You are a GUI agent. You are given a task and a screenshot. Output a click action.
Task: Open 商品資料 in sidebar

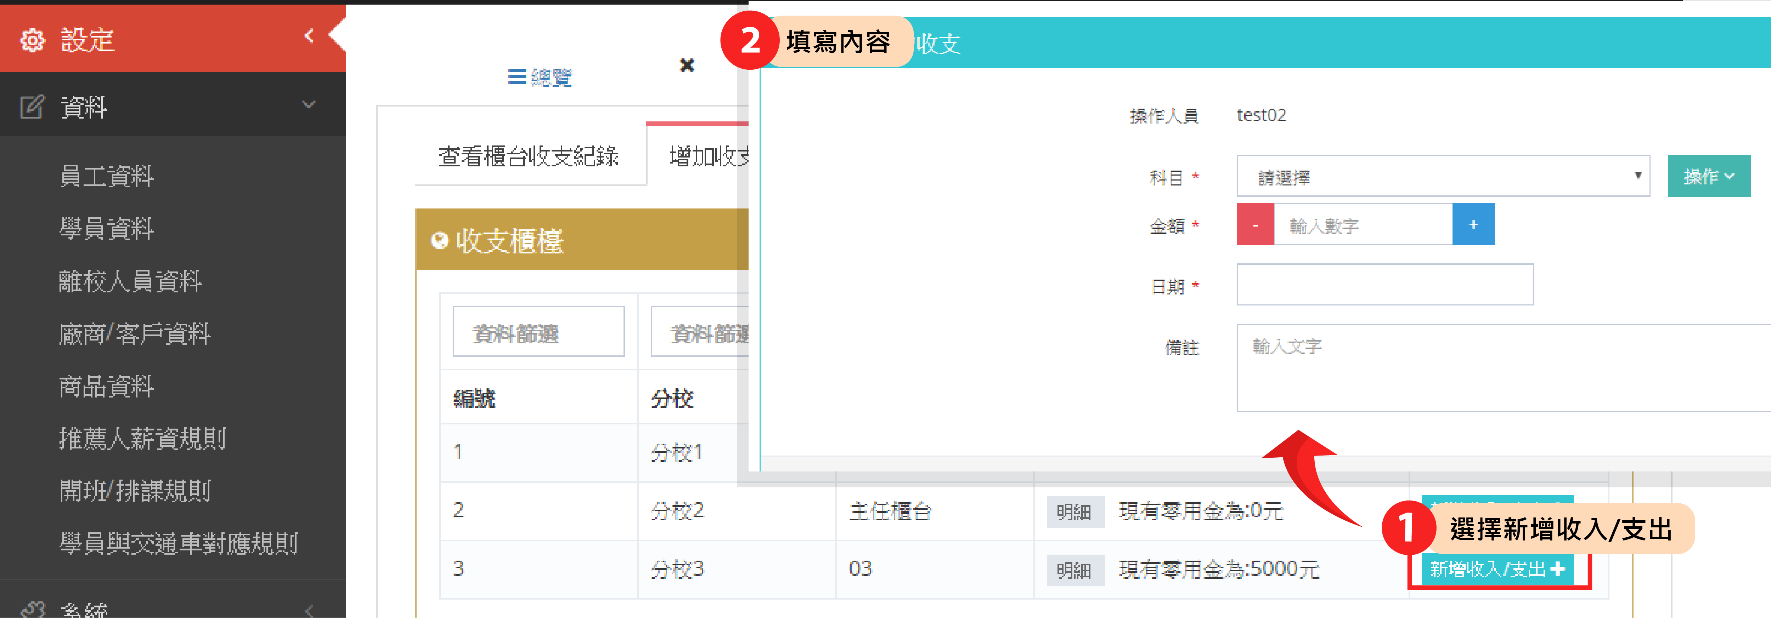tap(107, 387)
